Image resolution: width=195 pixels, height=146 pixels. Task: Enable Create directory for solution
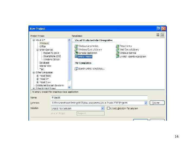click(108, 108)
